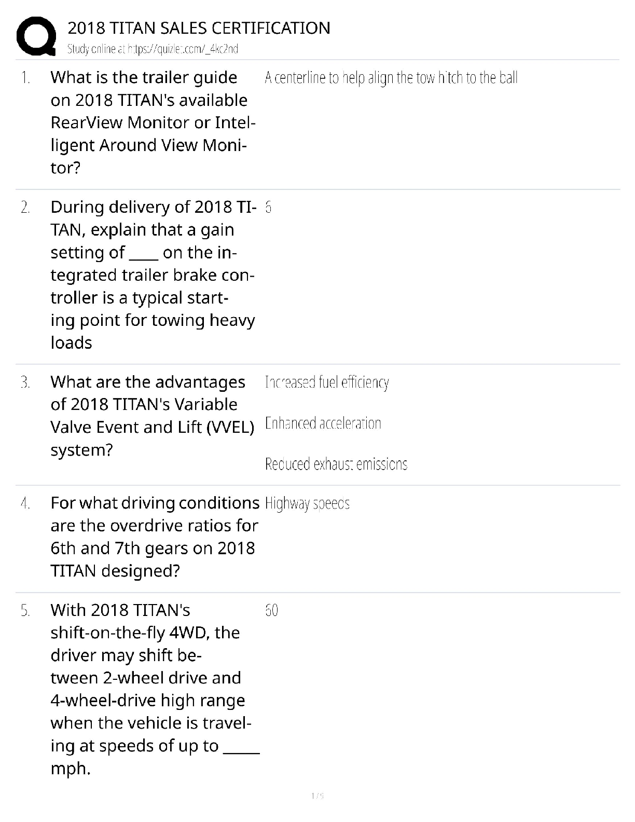Click the Quizlet Q logo icon

pos(36,36)
